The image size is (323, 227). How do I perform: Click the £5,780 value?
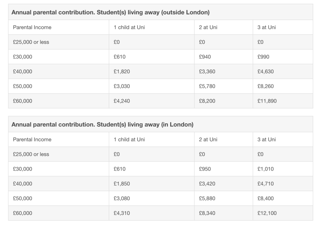[207, 86]
